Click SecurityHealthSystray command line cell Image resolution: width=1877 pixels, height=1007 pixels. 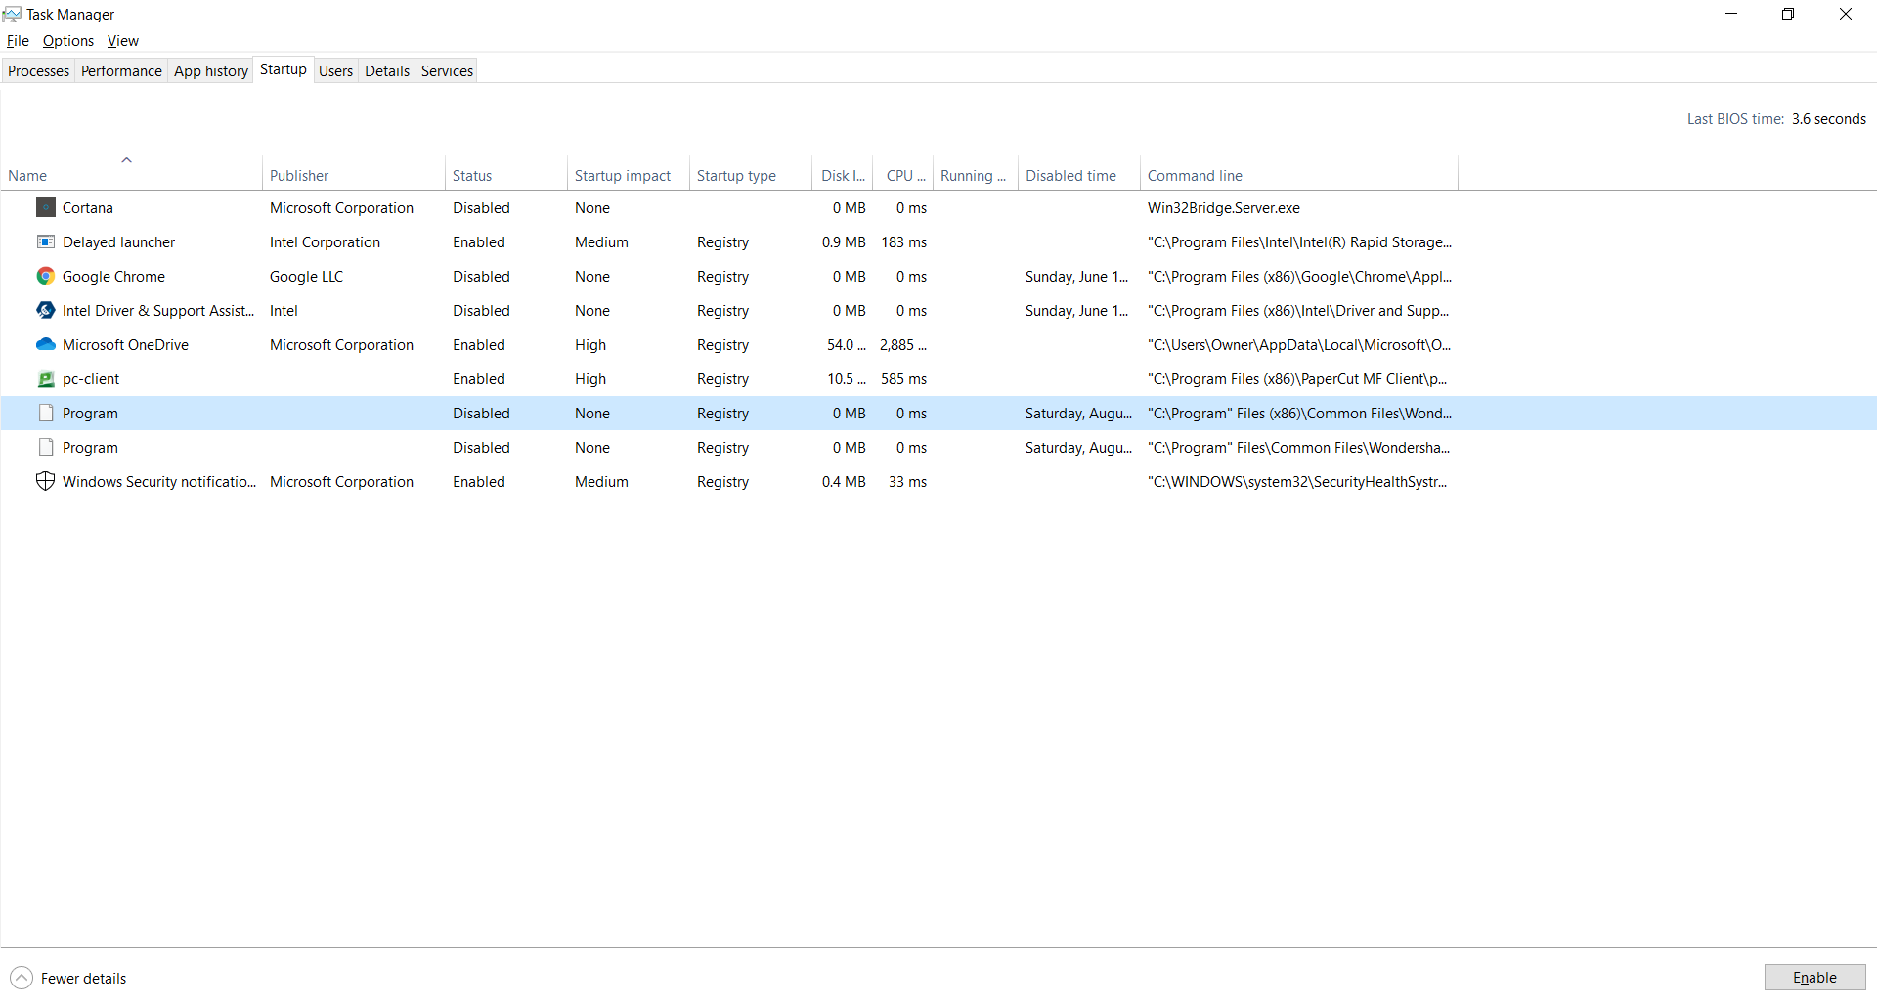[1297, 481]
